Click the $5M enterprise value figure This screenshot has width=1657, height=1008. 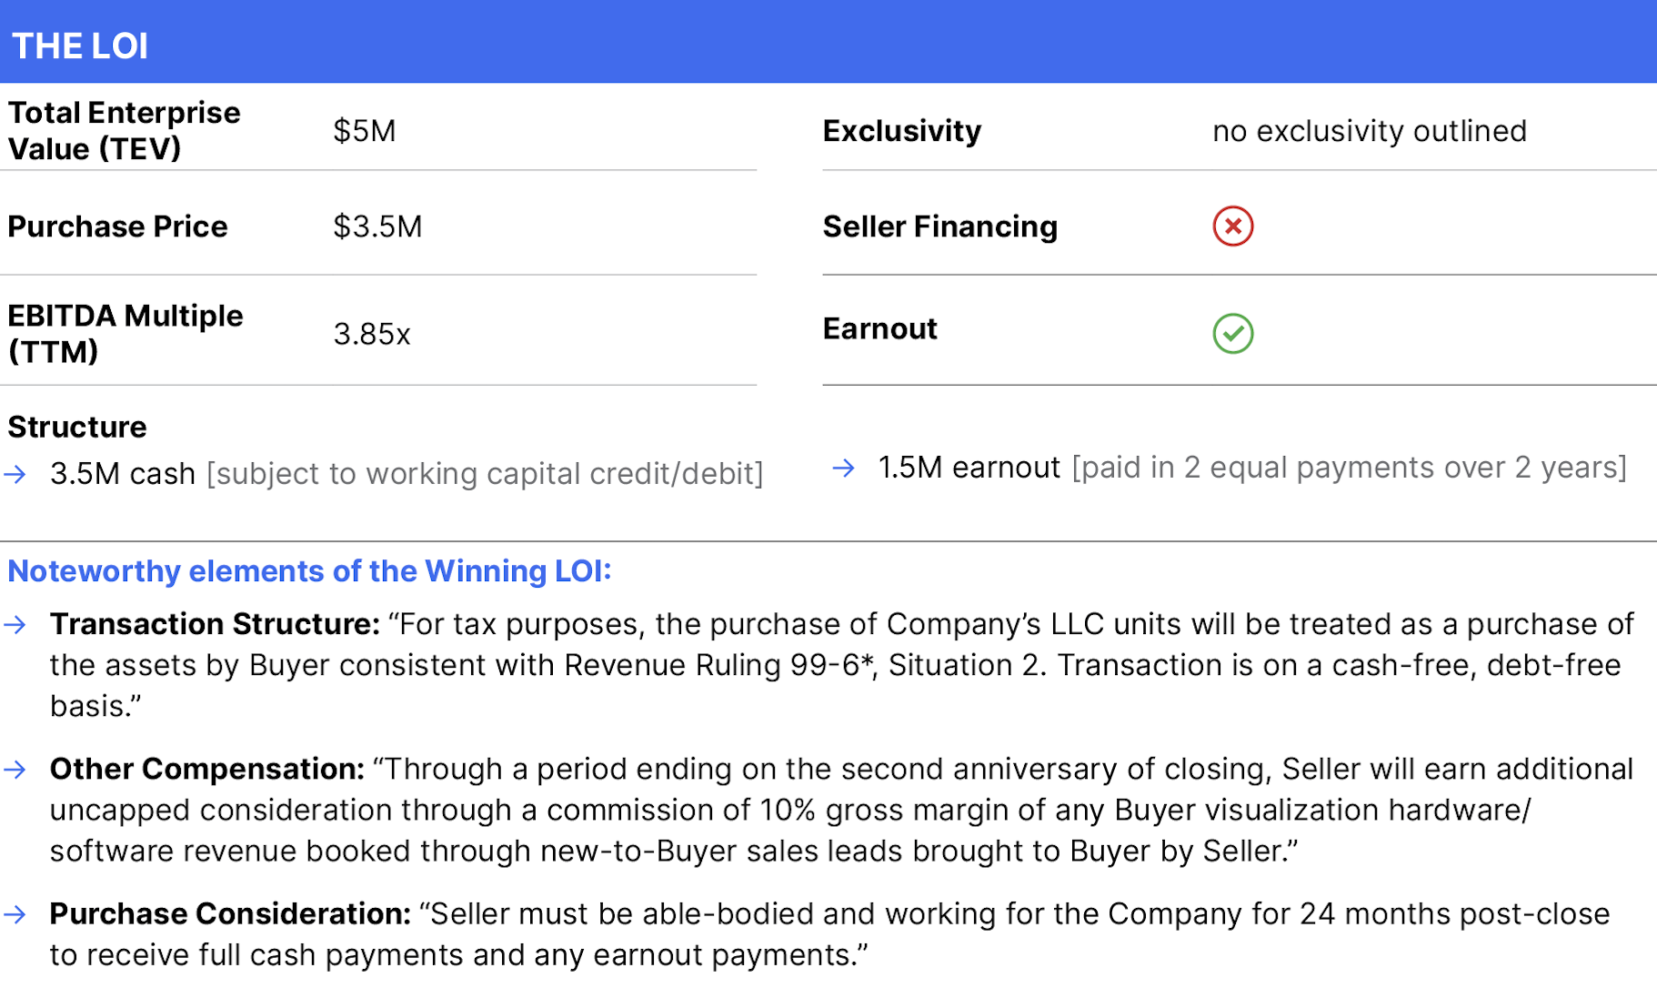364,131
